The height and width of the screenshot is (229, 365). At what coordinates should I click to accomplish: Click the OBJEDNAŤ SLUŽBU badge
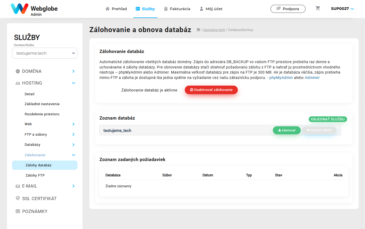tap(328, 119)
